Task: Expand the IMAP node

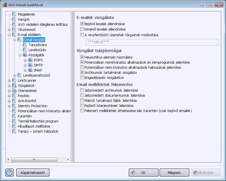Action: (x=25, y=70)
